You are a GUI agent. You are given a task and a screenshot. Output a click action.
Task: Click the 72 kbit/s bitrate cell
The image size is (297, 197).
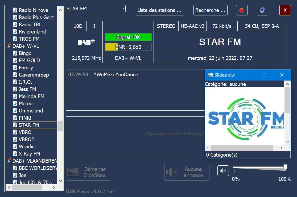coord(222,26)
